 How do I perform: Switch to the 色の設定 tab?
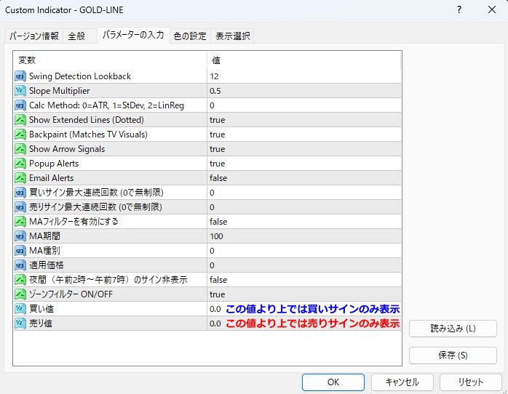pos(190,36)
